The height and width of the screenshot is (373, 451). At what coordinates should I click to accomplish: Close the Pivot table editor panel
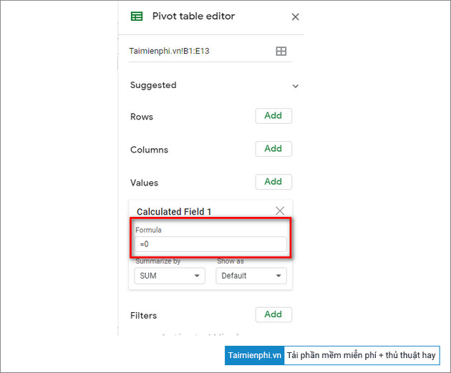click(x=295, y=16)
